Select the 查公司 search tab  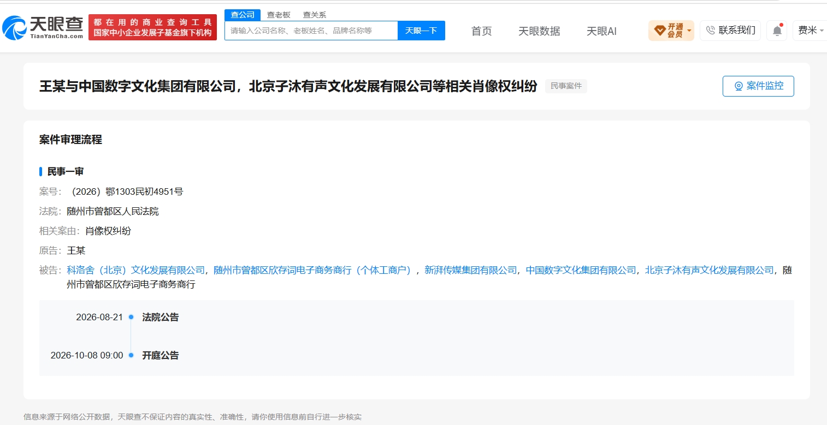[243, 15]
